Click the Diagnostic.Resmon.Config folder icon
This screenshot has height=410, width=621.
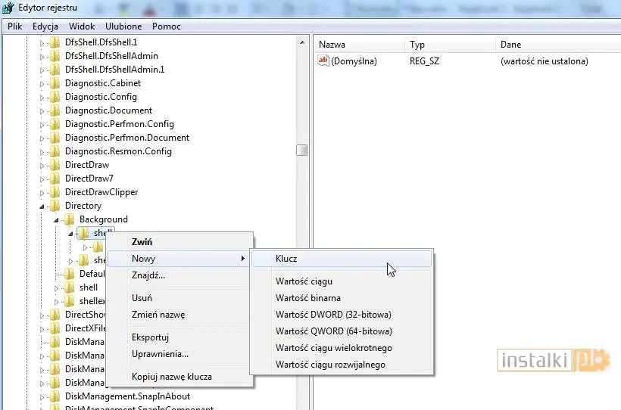(55, 151)
